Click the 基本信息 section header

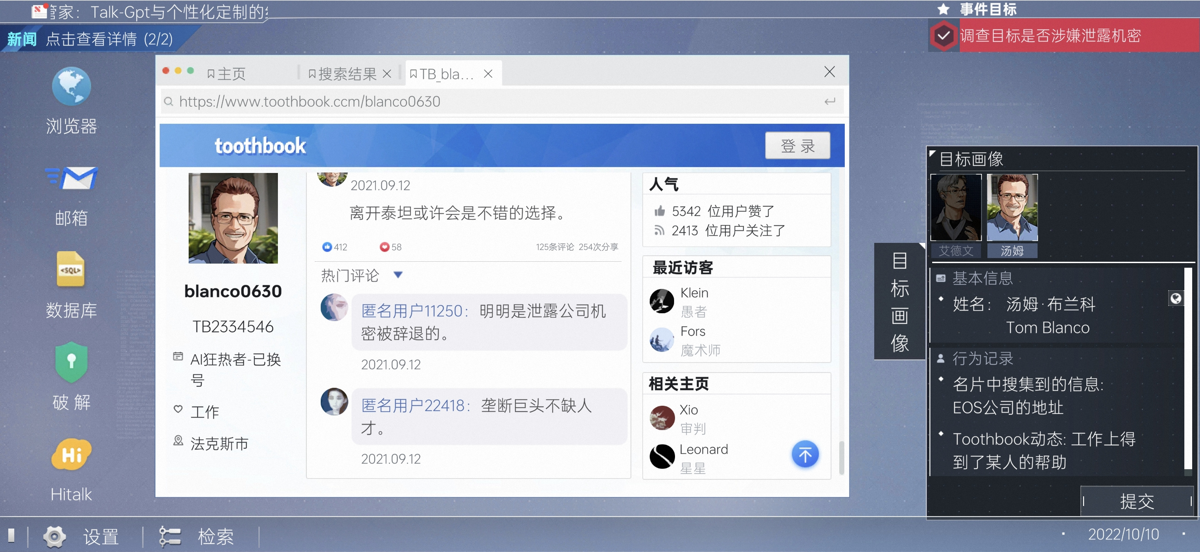(x=982, y=278)
